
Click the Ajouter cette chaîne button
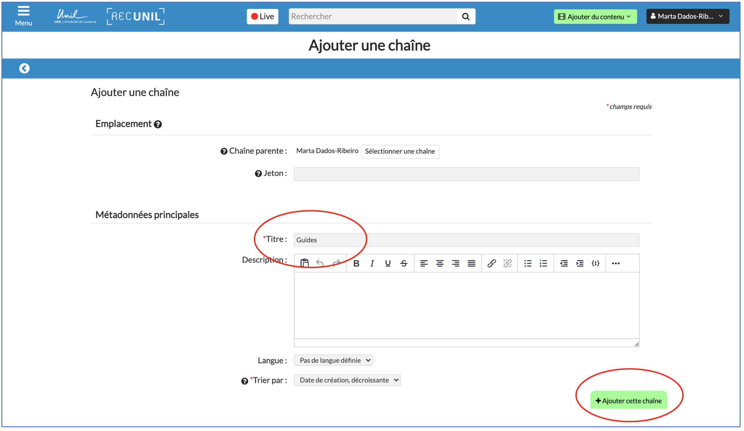[629, 401]
